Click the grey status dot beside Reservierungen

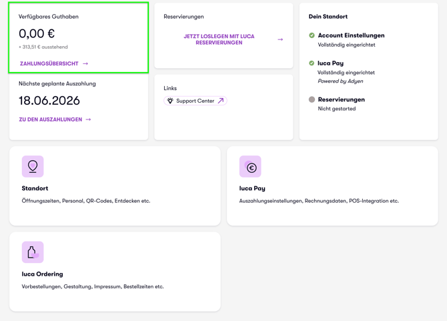[x=312, y=99]
